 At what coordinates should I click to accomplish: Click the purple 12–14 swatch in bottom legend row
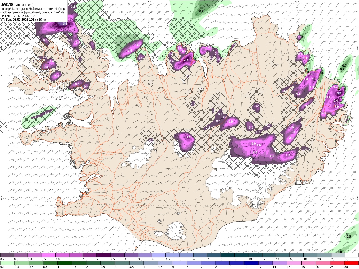pos(265,263)
